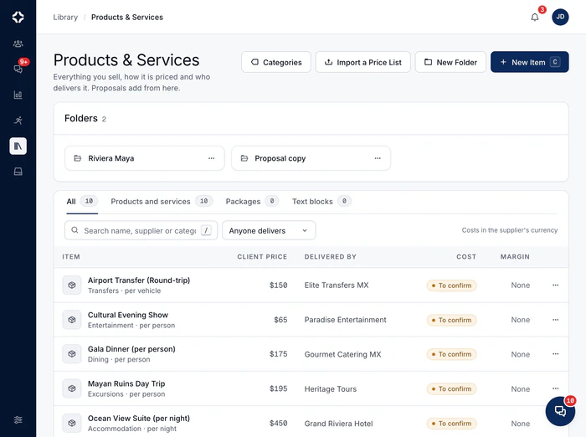This screenshot has height=437, width=586.
Task: Click Products & Services breadcrumb
Action: tap(127, 18)
